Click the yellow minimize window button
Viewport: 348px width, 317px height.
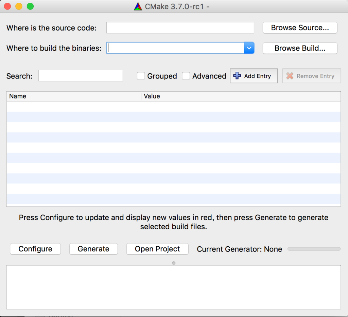point(19,6)
